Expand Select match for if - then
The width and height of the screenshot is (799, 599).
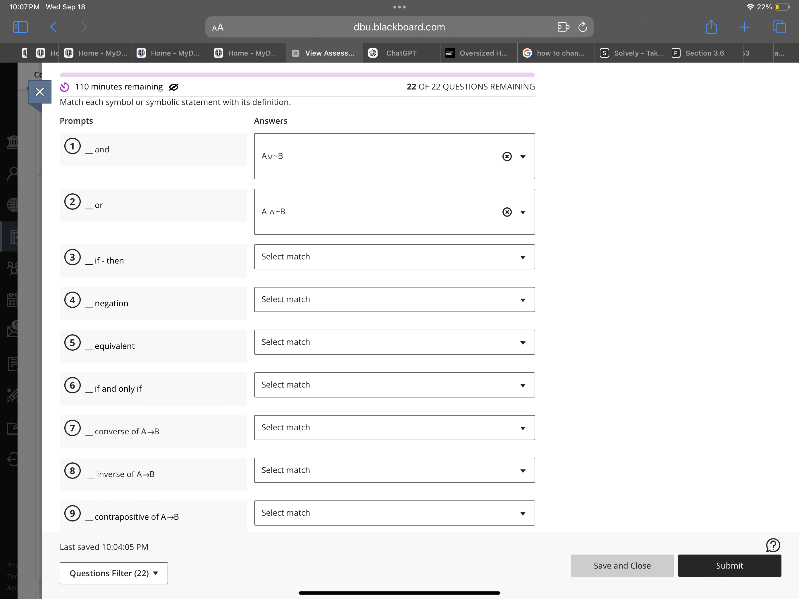(x=394, y=257)
